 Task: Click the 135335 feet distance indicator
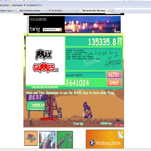106,124
